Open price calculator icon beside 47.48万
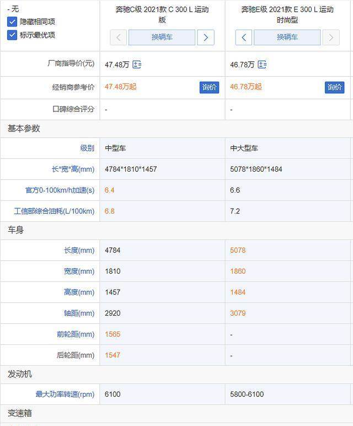This screenshot has width=353, height=426. pos(137,65)
